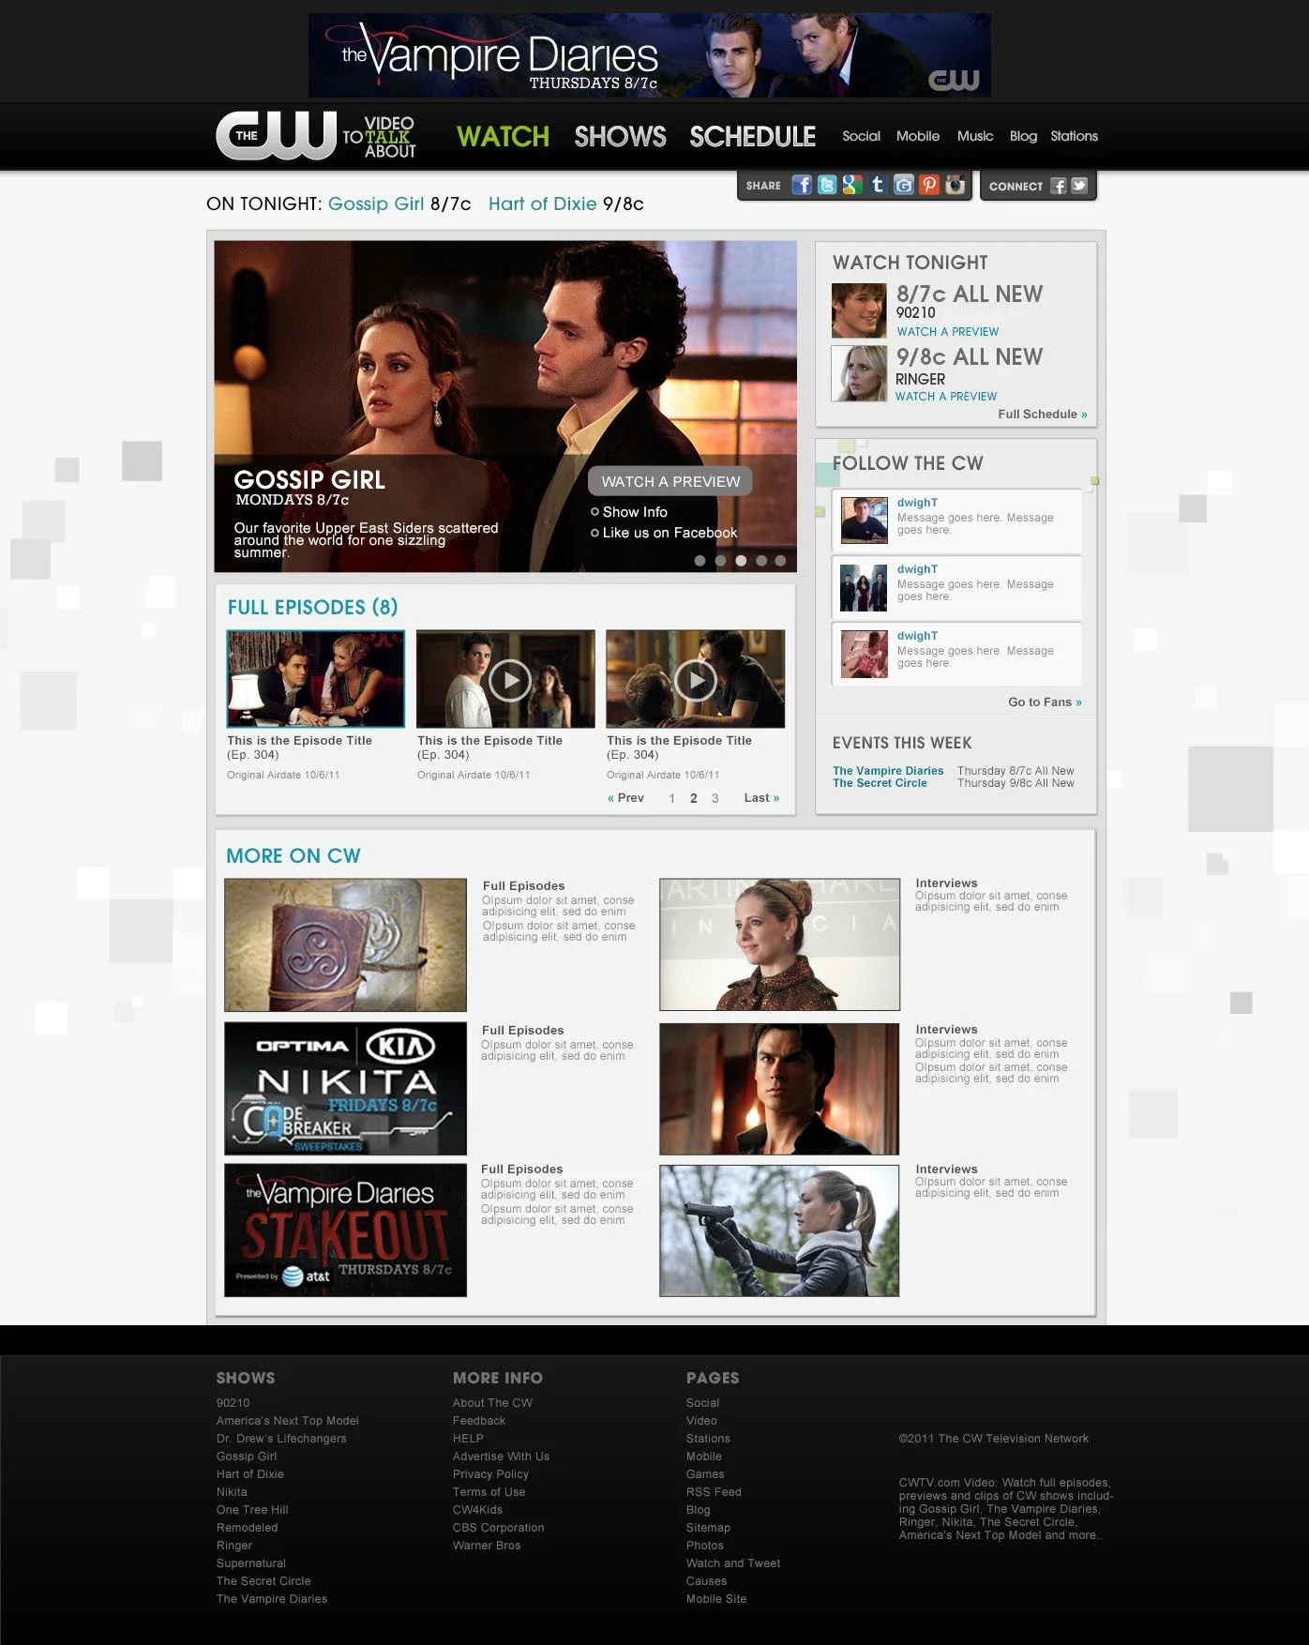The height and width of the screenshot is (1645, 1309).
Task: Share the page on Twitter
Action: [827, 185]
